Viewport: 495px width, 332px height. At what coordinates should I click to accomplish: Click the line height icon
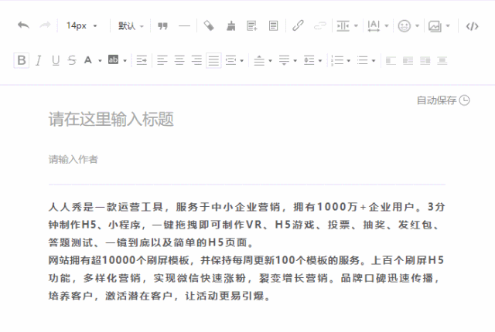point(309,60)
